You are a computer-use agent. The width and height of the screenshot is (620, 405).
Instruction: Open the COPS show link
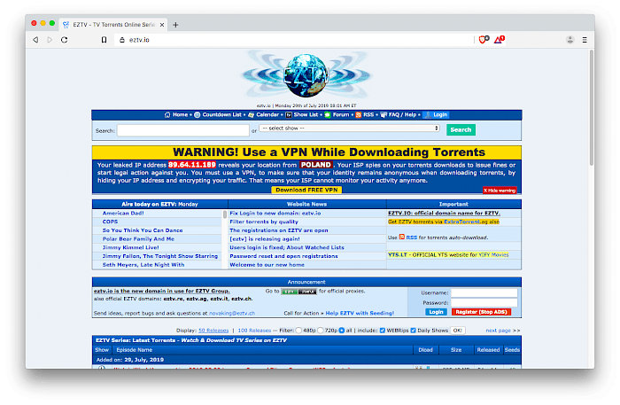click(110, 222)
